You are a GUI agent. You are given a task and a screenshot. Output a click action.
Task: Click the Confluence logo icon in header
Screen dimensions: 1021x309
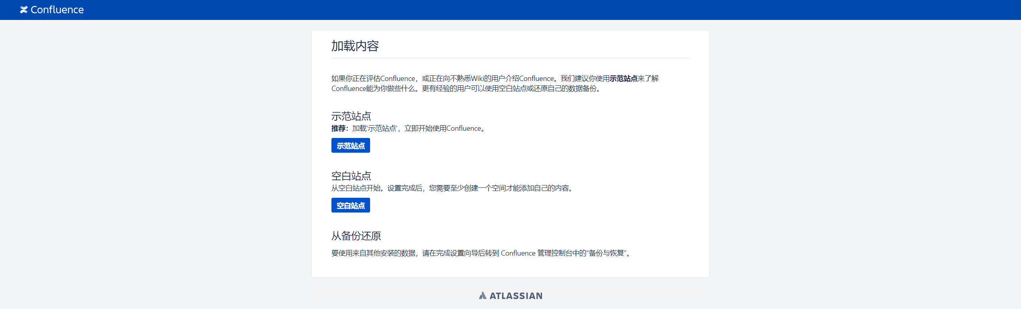tap(24, 10)
